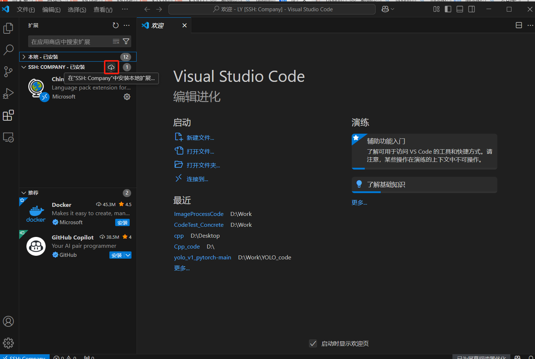This screenshot has height=359, width=535.
Task: Open the View menu
Action: (x=103, y=9)
